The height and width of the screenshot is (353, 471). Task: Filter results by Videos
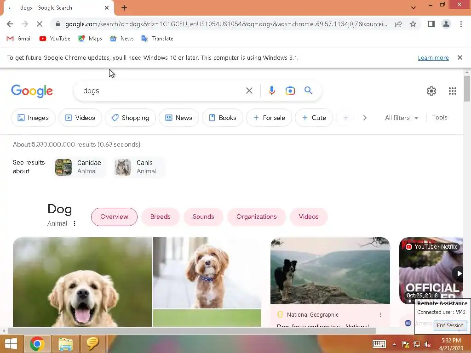pos(80,118)
